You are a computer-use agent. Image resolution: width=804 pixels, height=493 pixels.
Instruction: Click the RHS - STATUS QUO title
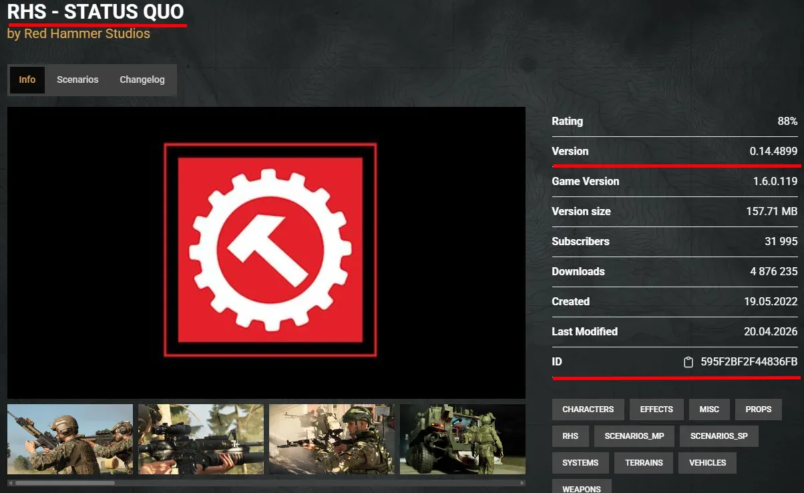click(95, 11)
